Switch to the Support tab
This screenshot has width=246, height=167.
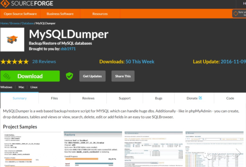point(125,98)
